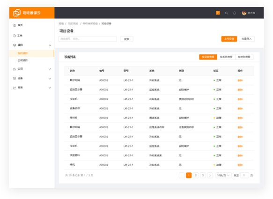Click the device search input field
The image size is (273, 199).
pos(88,39)
